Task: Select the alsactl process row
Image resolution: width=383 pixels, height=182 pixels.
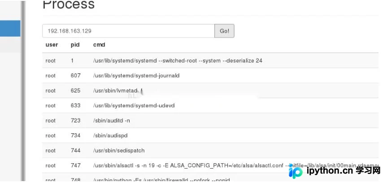Action: 210,165
